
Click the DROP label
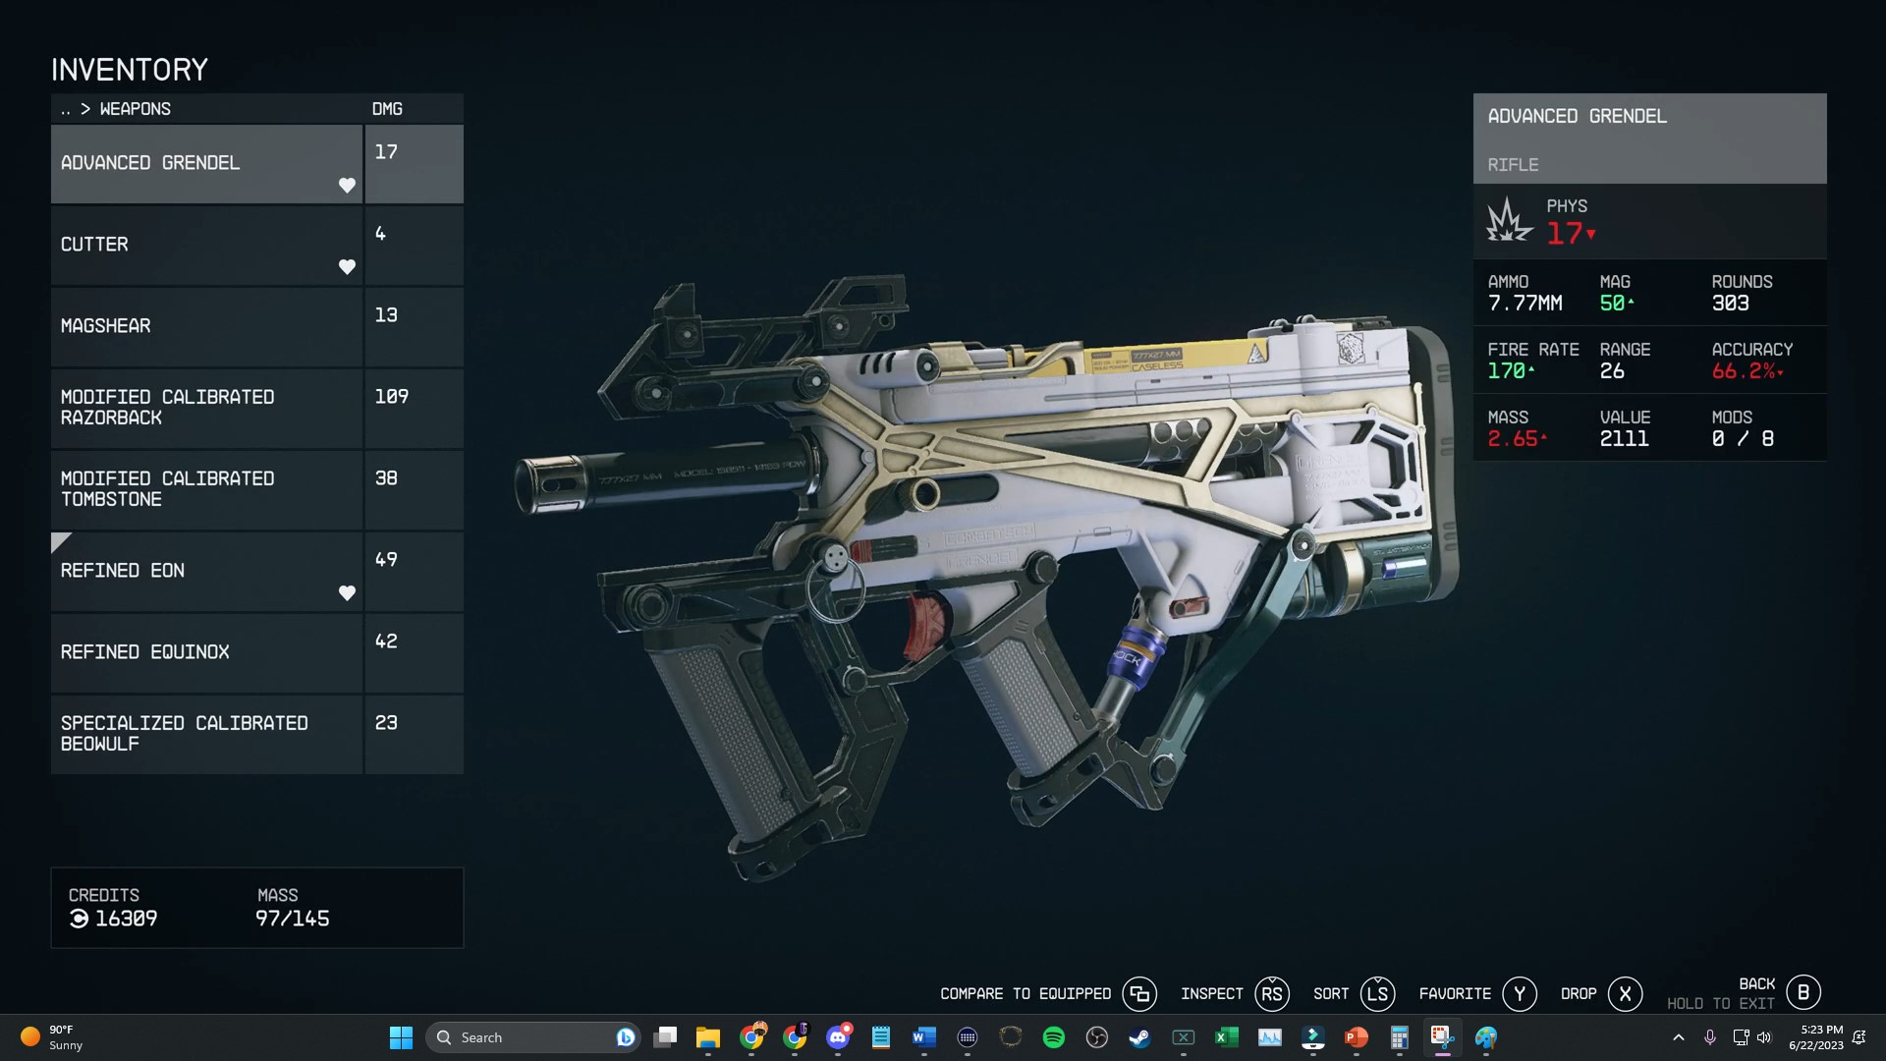coord(1579,994)
